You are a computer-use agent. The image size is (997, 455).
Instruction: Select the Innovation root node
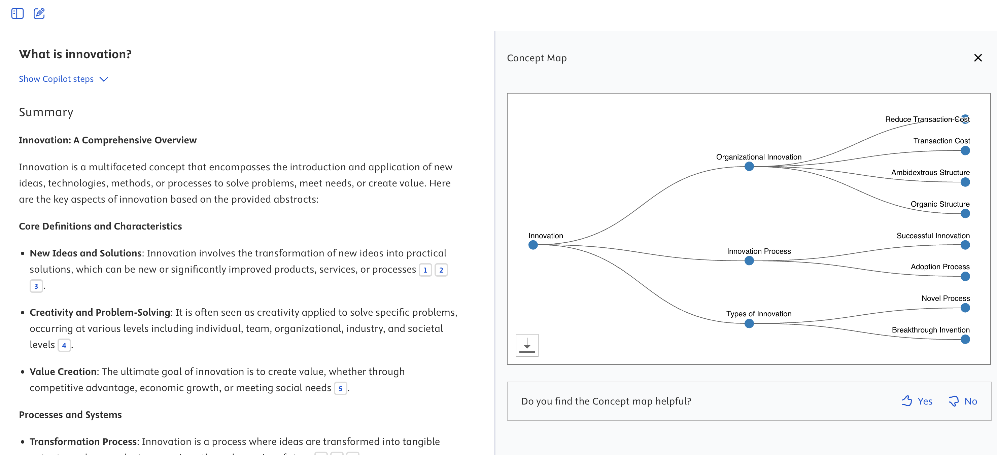point(533,245)
